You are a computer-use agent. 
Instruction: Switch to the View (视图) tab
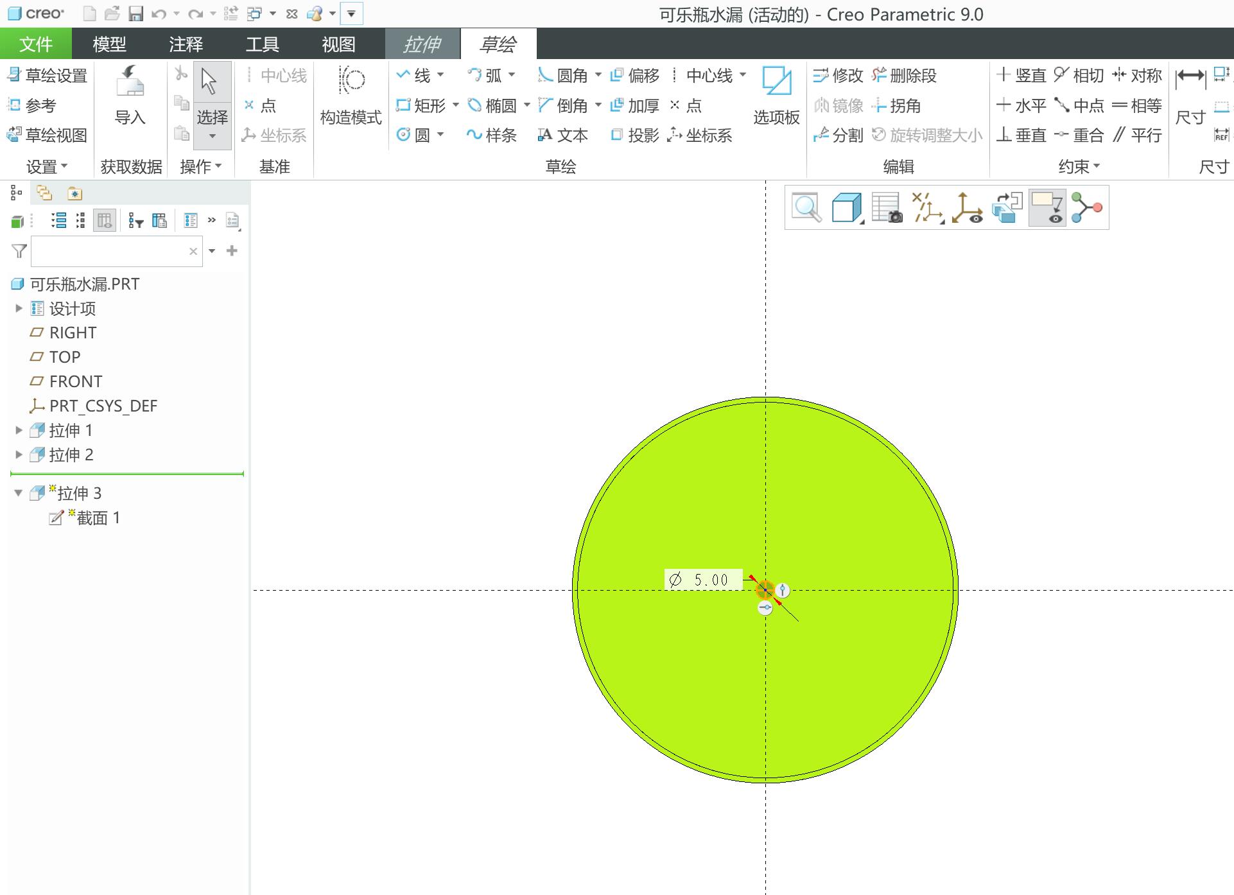click(x=338, y=44)
